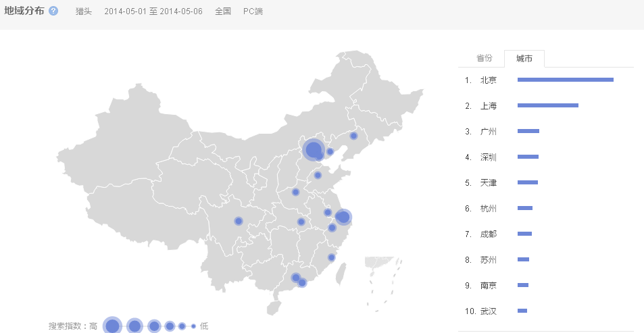644x333 pixels.
Task: Click the Shanghai bubble on the map
Action: coord(343,217)
